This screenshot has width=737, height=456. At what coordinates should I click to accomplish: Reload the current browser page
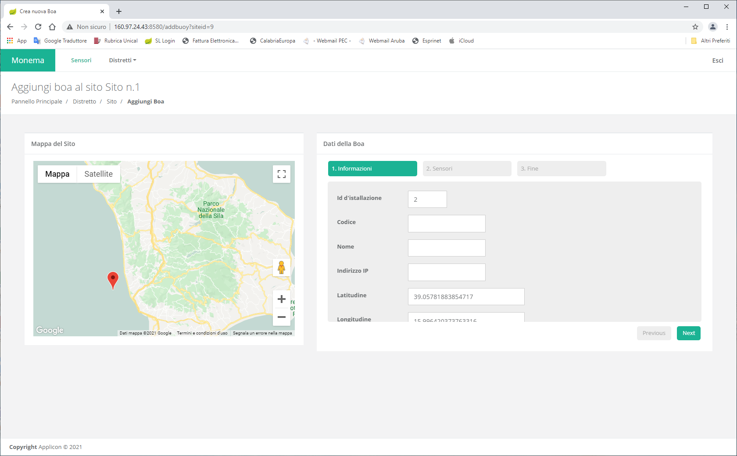(x=38, y=27)
